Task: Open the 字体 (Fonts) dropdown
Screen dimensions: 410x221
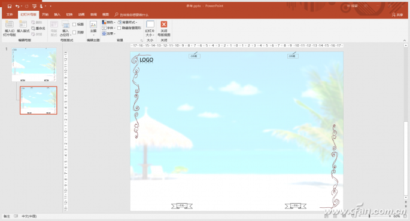Action: click(x=108, y=28)
